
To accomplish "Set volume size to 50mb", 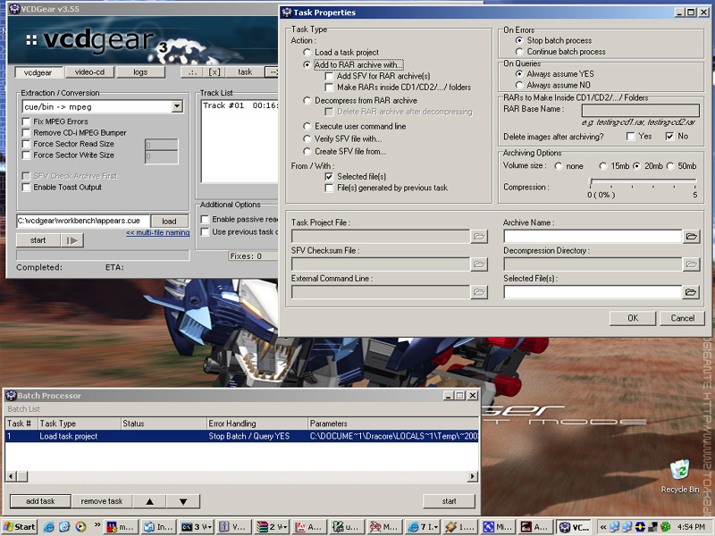I will [x=669, y=166].
